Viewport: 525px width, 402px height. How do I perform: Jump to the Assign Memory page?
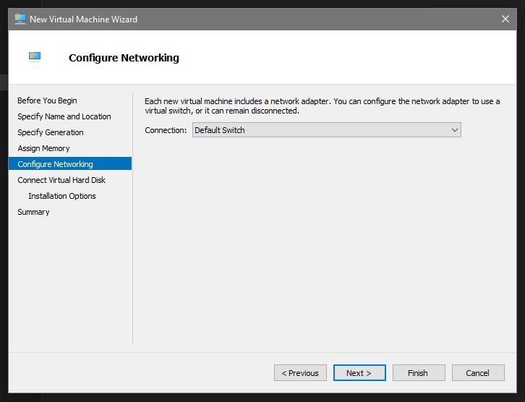coord(43,148)
